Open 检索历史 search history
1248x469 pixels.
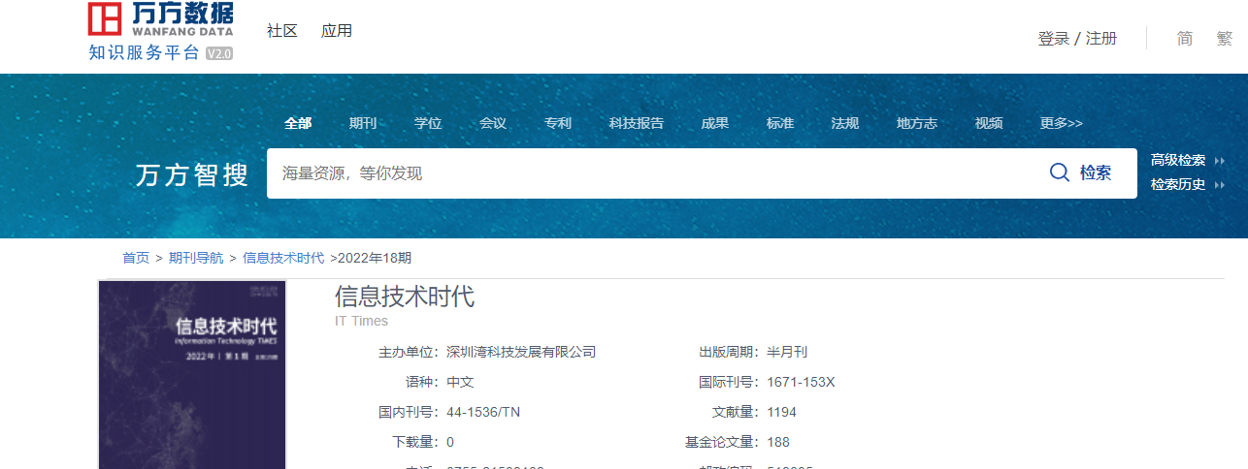coord(1178,185)
